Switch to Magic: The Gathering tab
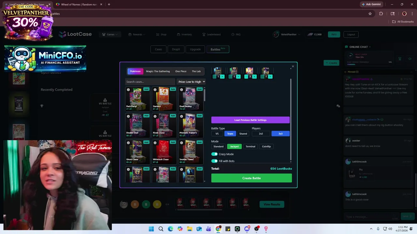The width and height of the screenshot is (417, 234). pyautogui.click(x=158, y=71)
